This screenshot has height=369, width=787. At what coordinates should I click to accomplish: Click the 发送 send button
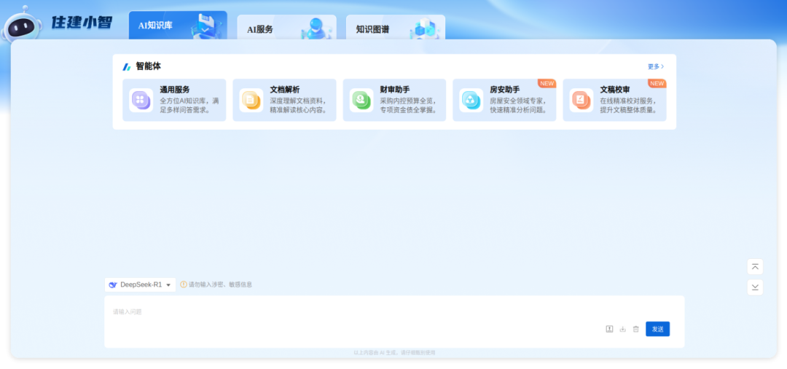pos(657,329)
